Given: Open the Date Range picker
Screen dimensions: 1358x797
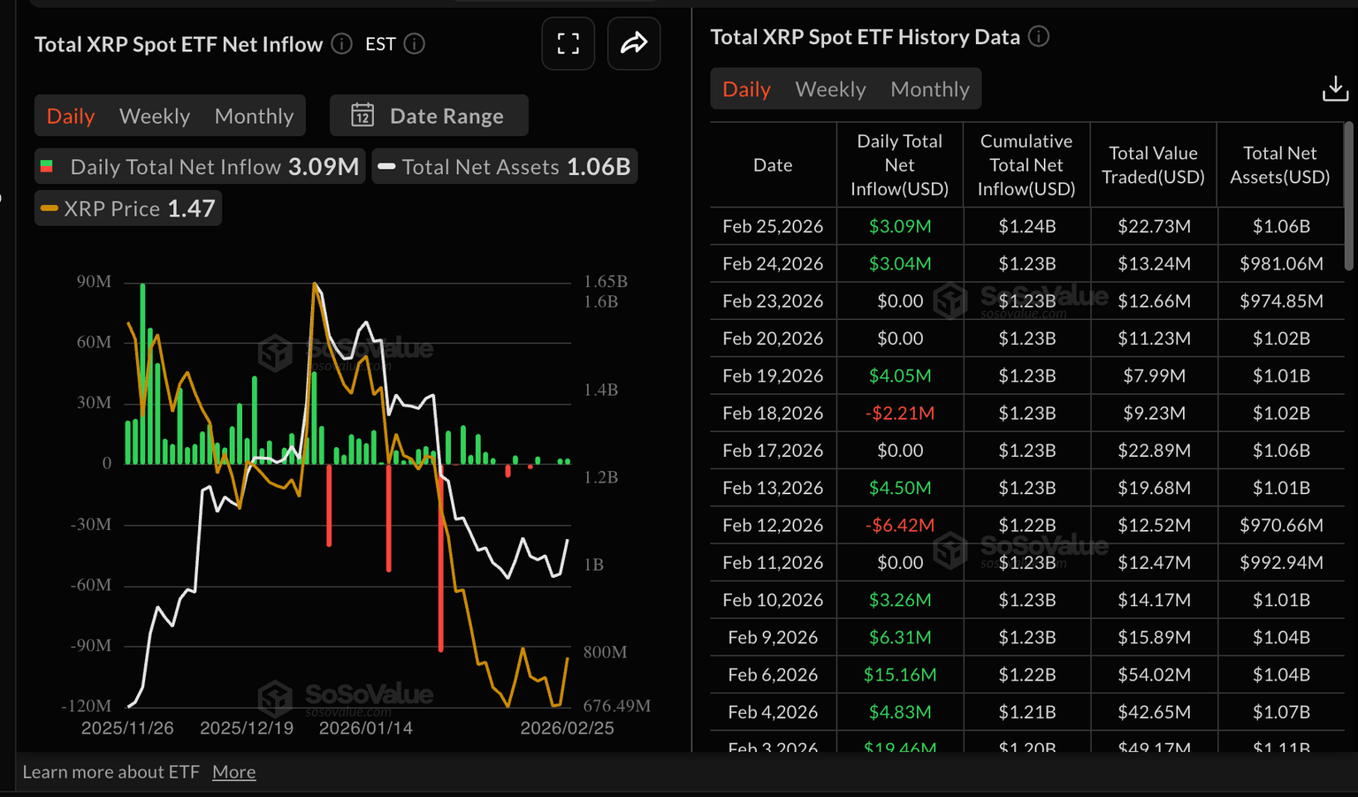Looking at the screenshot, I should [x=430, y=116].
